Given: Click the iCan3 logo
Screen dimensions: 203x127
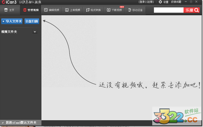Looking at the screenshot, I should [9, 2].
